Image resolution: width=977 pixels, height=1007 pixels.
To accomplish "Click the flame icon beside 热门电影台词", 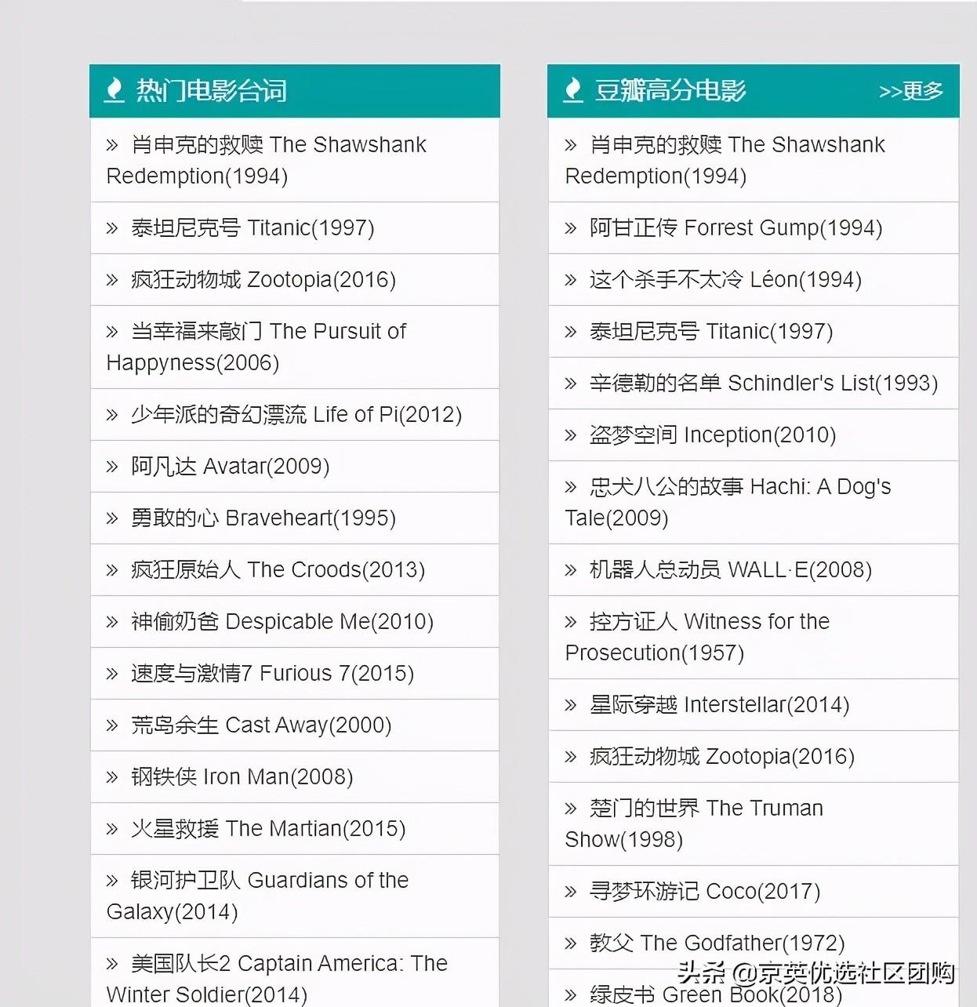I will click(x=114, y=90).
